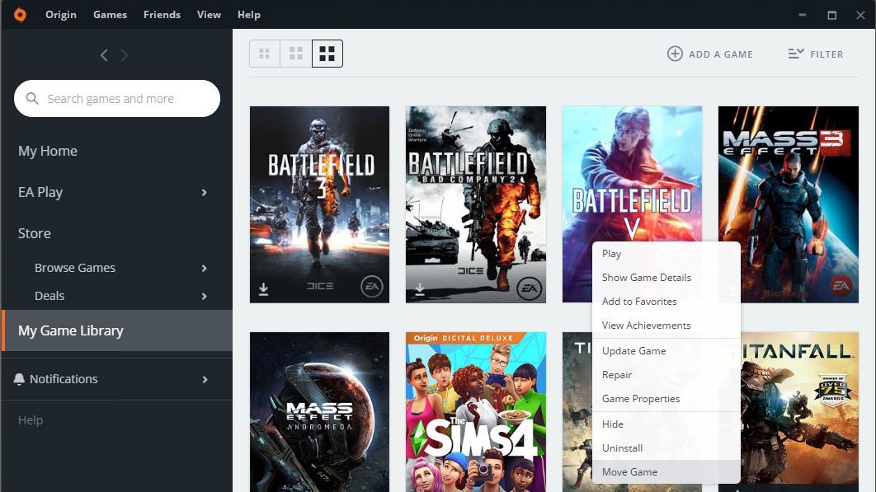Click the search games input field
The height and width of the screenshot is (492, 876).
(117, 99)
